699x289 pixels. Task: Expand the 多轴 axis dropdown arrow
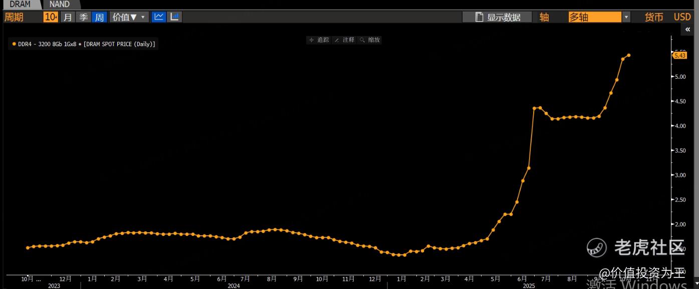(x=626, y=17)
